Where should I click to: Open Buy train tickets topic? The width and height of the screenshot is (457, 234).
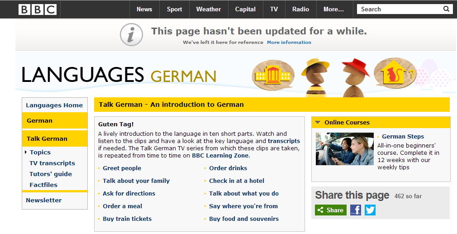click(127, 219)
